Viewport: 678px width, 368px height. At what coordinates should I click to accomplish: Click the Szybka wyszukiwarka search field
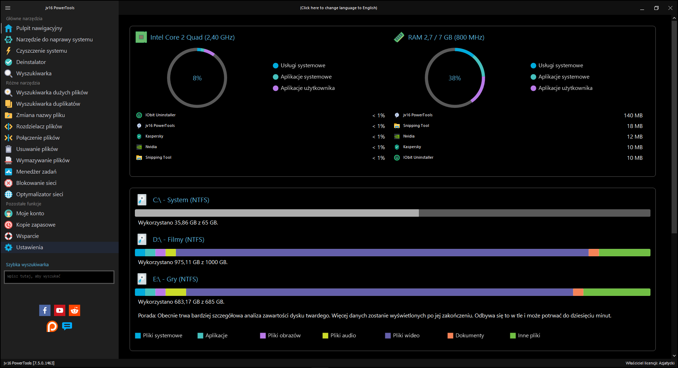click(x=59, y=277)
